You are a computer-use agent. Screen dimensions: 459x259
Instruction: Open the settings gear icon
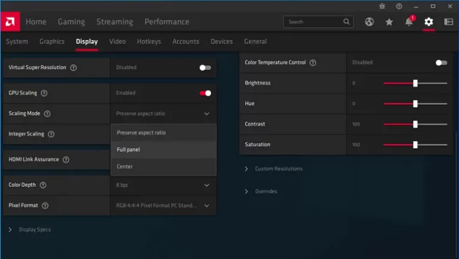429,22
